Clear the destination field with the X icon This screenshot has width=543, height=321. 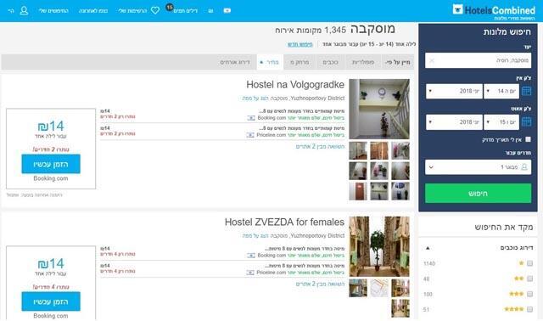pos(432,60)
